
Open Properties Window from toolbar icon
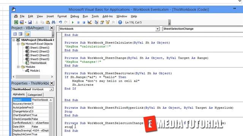(x=102, y=22)
